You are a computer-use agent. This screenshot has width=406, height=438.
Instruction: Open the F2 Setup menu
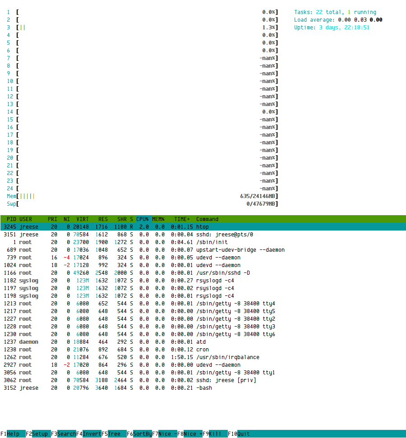tap(38, 434)
